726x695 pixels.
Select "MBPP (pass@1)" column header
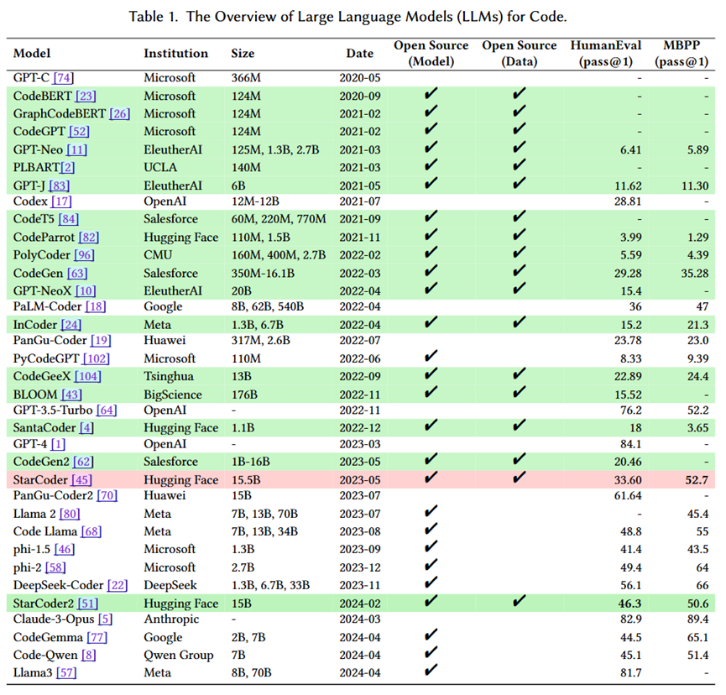[x=682, y=53]
